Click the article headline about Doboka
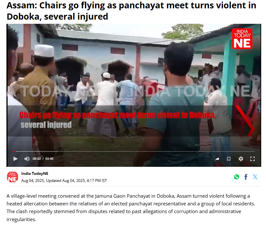The image size is (266, 225). pos(131,11)
